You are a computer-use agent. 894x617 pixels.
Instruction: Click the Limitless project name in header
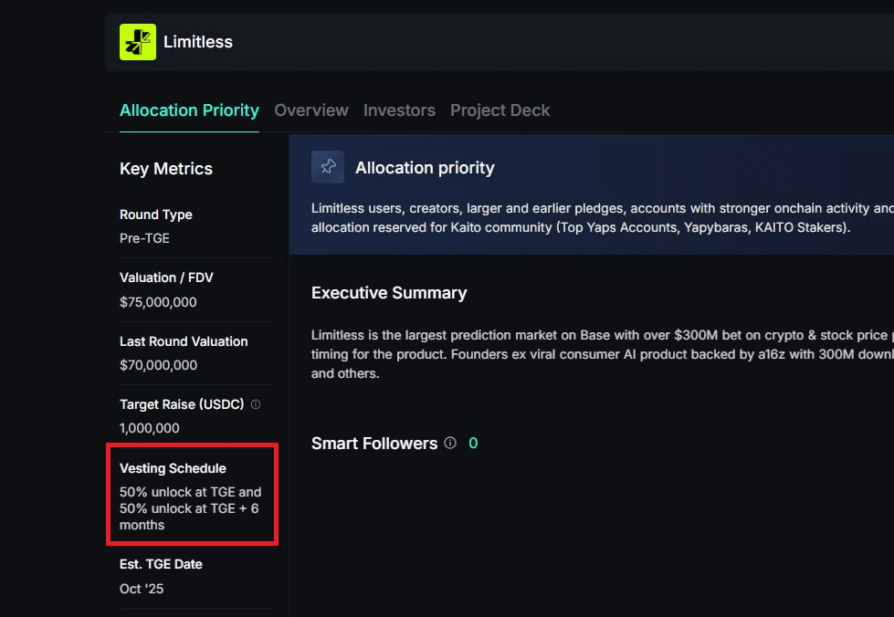(198, 42)
